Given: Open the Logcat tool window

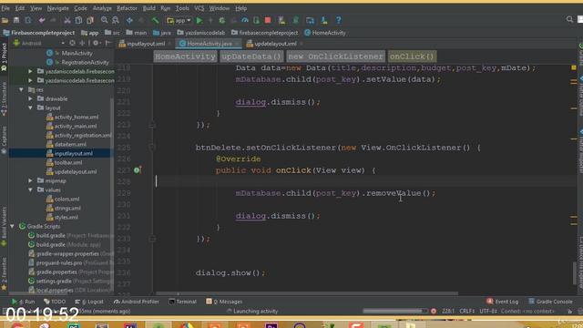Looking at the screenshot, I should (x=89, y=302).
